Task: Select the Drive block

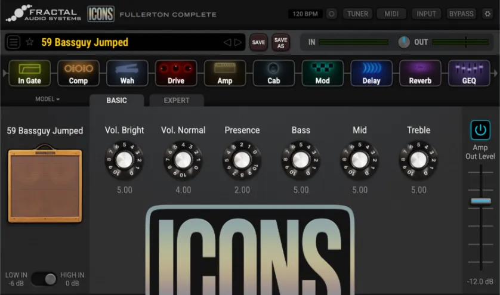Action: click(175, 73)
